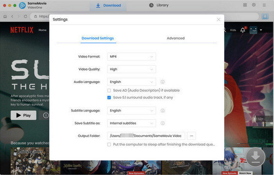Open the Video Format dropdown
Viewport: 274px width, 175px height.
click(x=132, y=57)
